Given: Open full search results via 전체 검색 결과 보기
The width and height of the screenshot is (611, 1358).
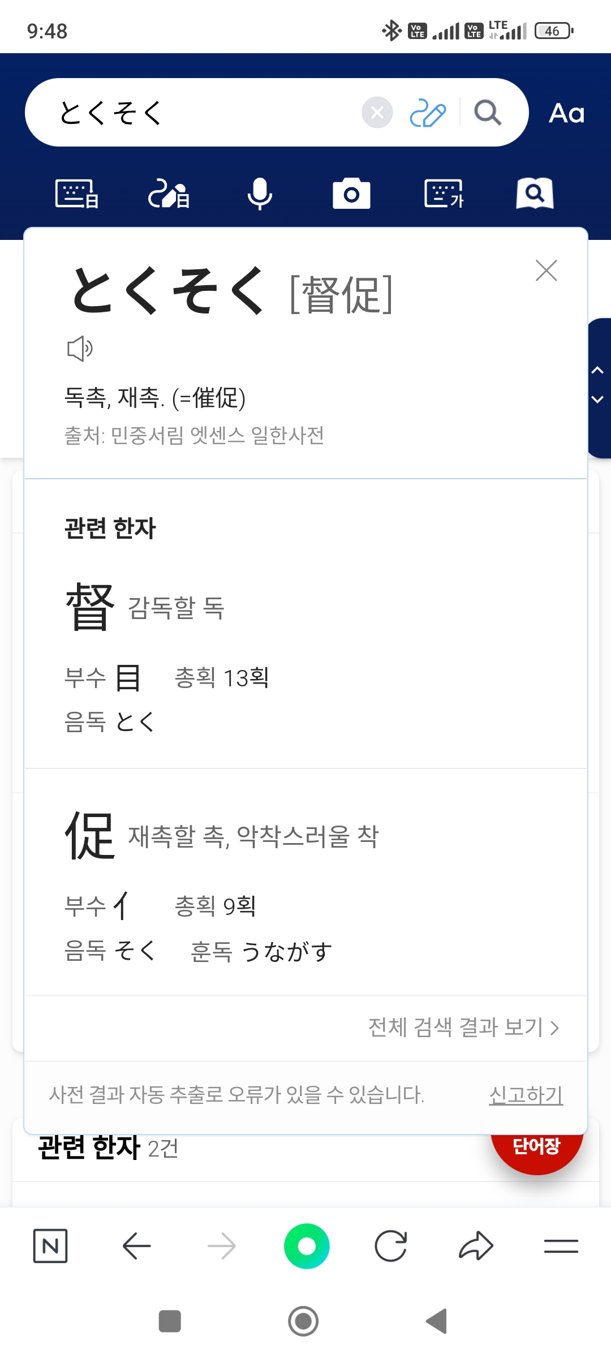Looking at the screenshot, I should (x=463, y=1027).
